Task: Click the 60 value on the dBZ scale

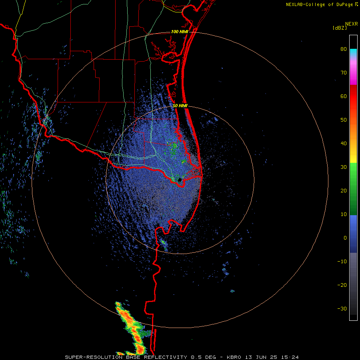Action: pyautogui.click(x=344, y=96)
